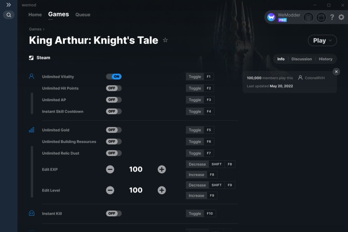
Task: Click the Edit EXP value field
Action: pos(136,169)
